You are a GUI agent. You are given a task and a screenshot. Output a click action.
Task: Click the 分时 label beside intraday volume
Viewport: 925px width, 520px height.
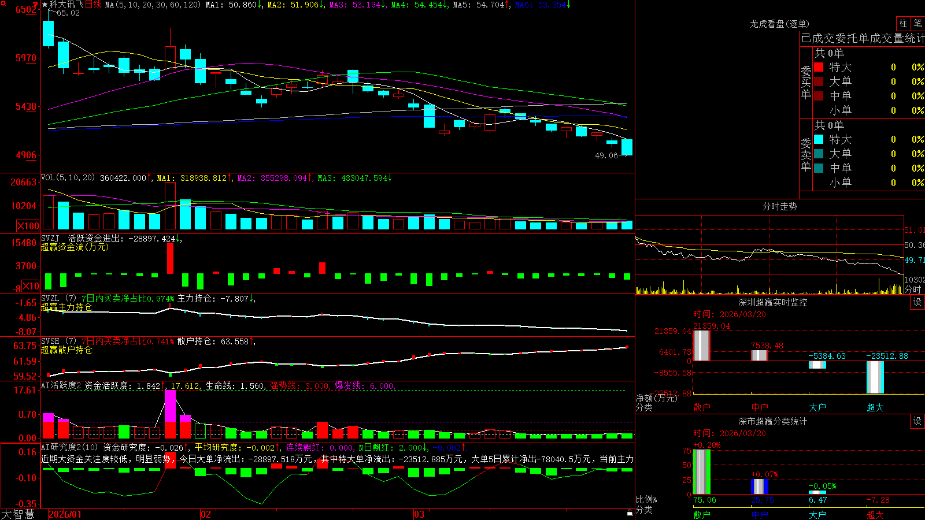tap(913, 289)
